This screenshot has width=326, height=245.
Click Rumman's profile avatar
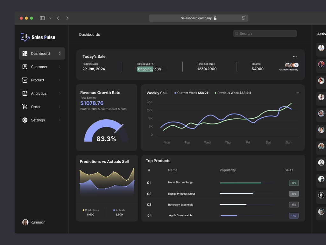(25, 222)
